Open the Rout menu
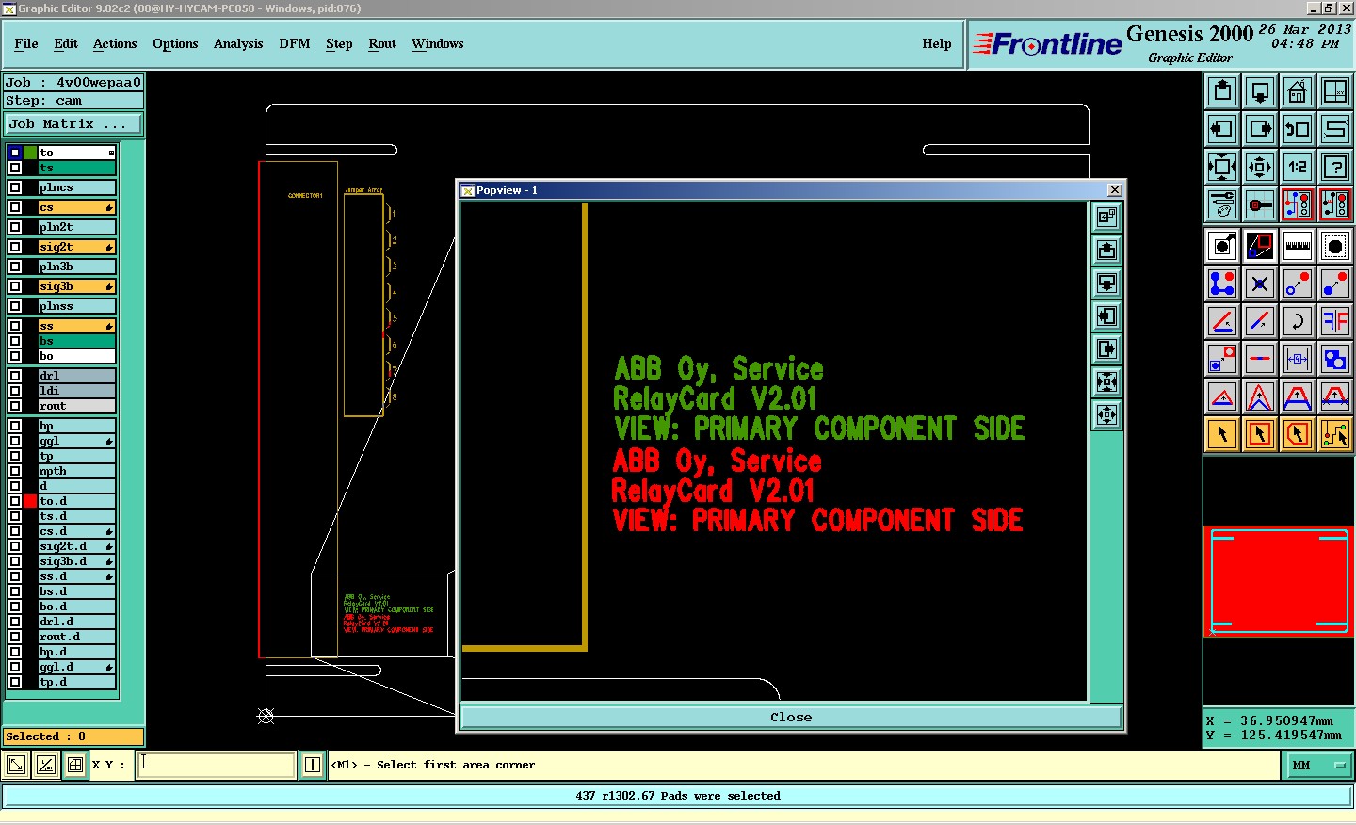The image size is (1356, 825). (x=382, y=43)
